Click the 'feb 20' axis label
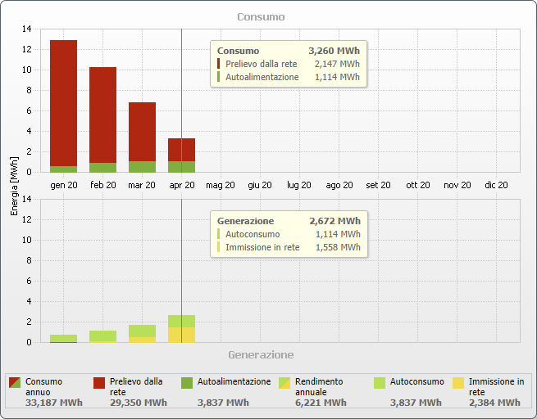The height and width of the screenshot is (419, 537). point(103,185)
